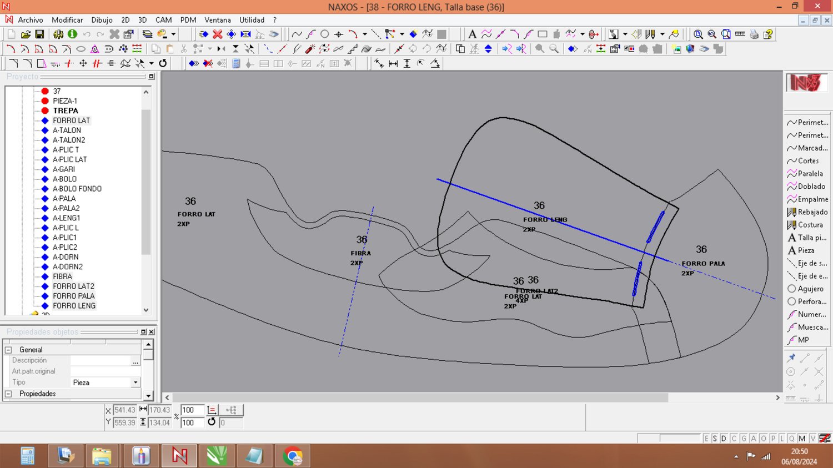
Task: Click Costura in the right panel
Action: click(x=810, y=225)
